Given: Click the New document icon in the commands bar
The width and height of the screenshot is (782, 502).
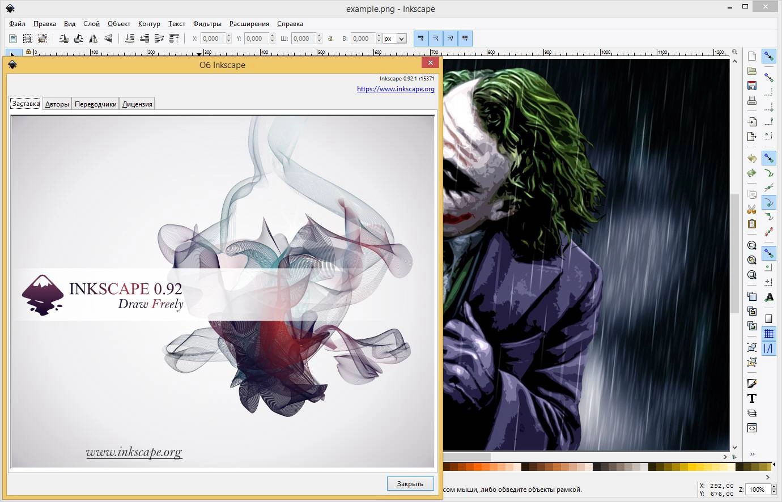Looking at the screenshot, I should [x=752, y=56].
